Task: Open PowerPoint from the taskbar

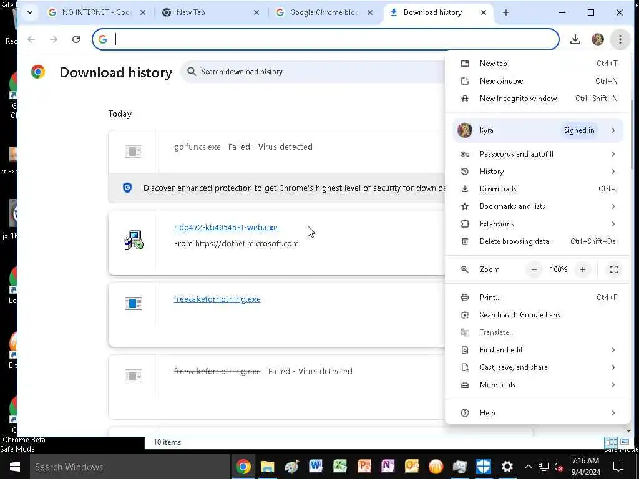Action: (364, 467)
